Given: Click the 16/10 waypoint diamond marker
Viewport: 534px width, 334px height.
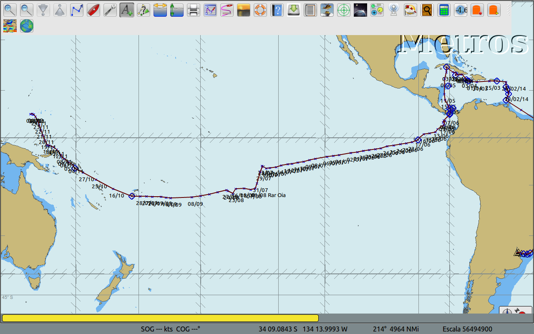Looking at the screenshot, I should coord(132,195).
